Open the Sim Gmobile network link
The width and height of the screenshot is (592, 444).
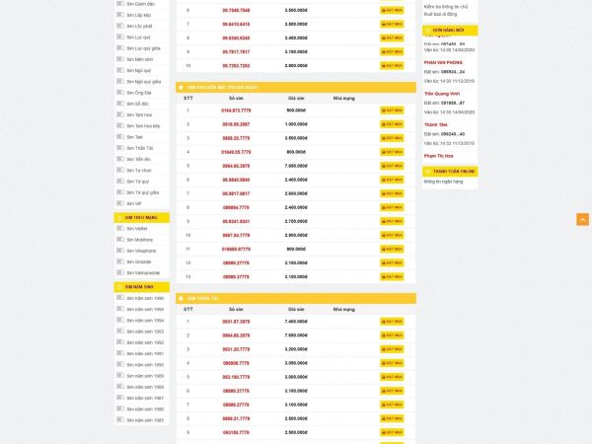click(x=139, y=261)
